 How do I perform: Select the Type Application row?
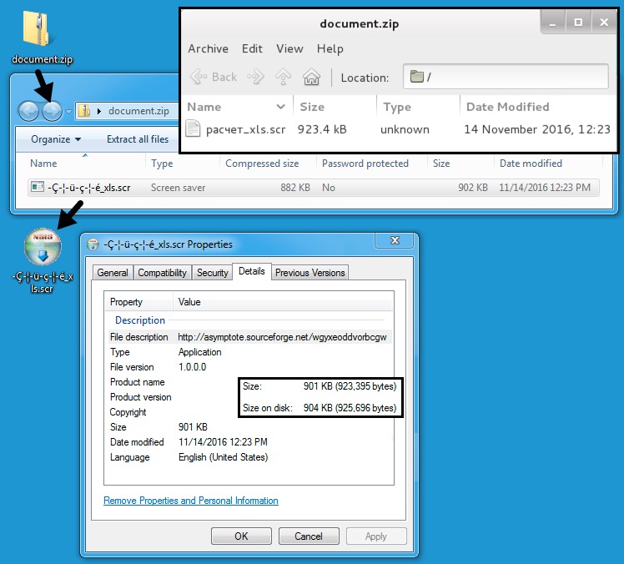click(250, 352)
